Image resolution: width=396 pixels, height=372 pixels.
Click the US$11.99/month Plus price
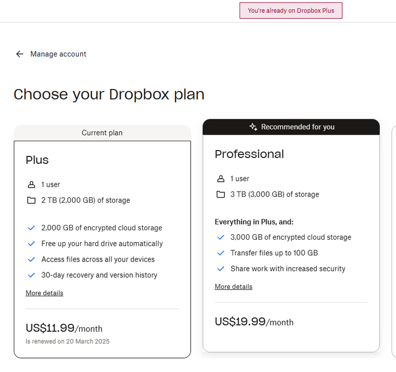(64, 328)
